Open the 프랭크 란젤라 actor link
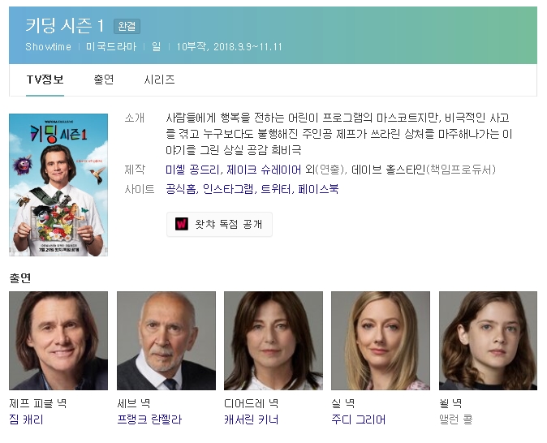The image size is (547, 443). 149,419
